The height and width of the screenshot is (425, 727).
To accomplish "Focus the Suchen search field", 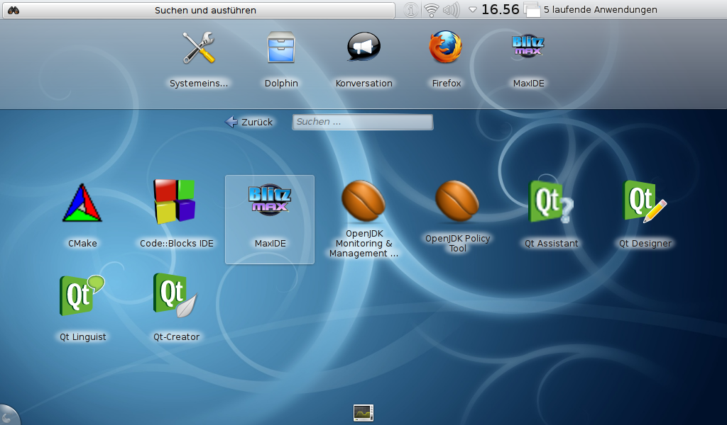I will (363, 122).
